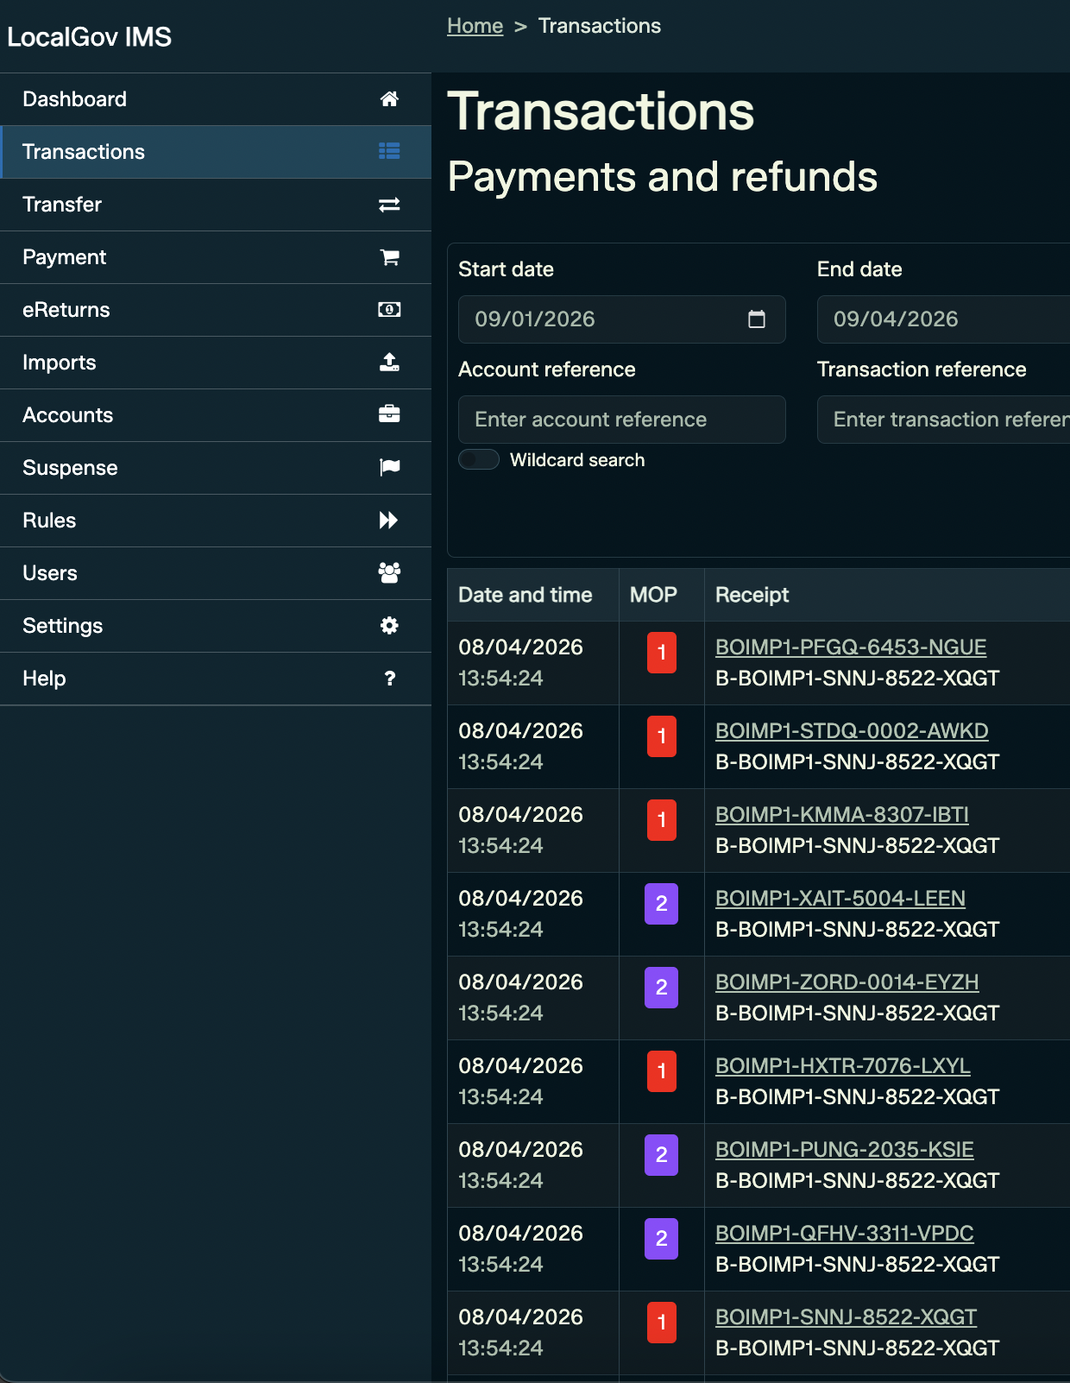Viewport: 1070px width, 1383px height.
Task: Click the Help question mark icon
Action: pyautogui.click(x=389, y=679)
